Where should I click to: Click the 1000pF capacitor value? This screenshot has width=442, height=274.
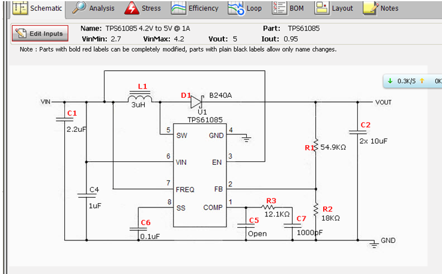309,233
